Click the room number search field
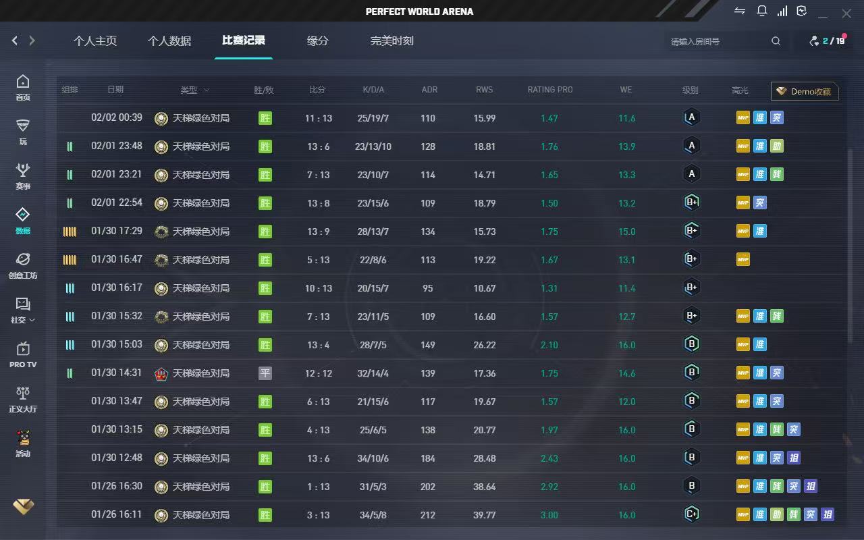This screenshot has height=540, width=864. 715,42
